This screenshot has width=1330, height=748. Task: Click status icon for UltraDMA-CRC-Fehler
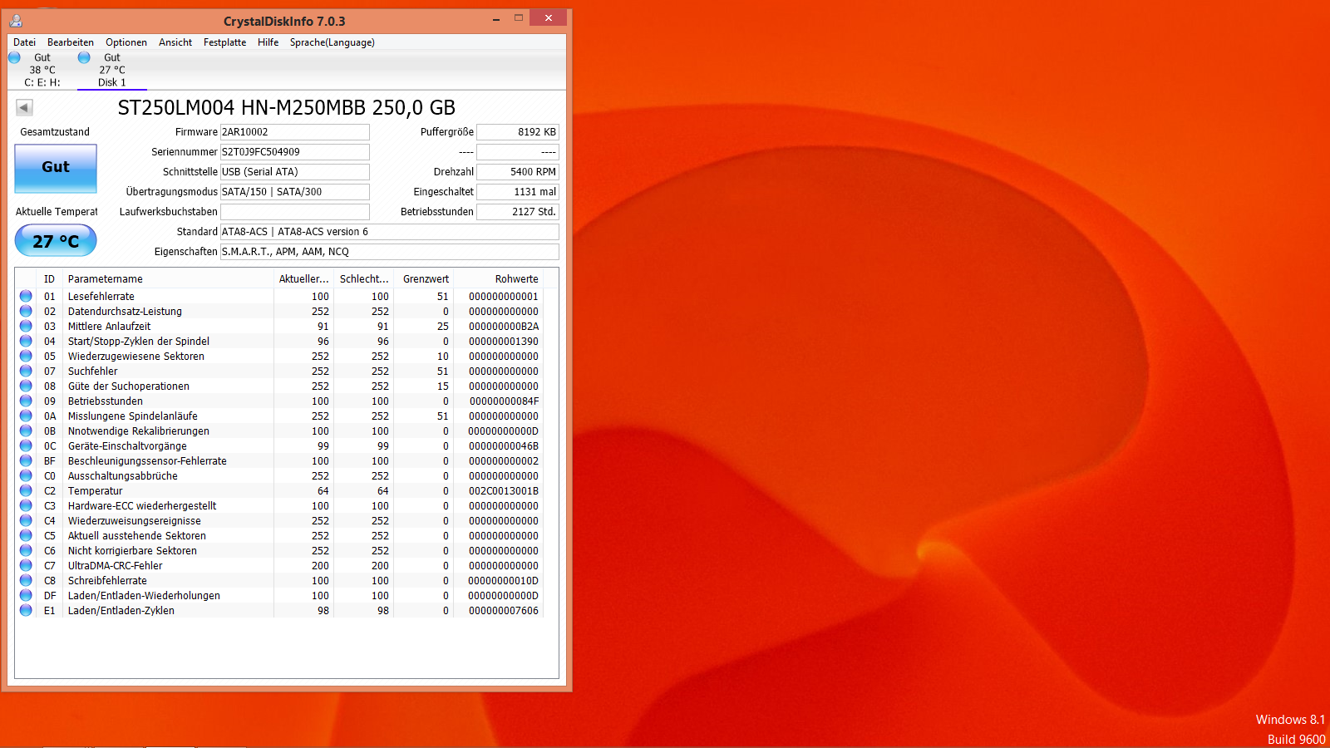point(26,565)
